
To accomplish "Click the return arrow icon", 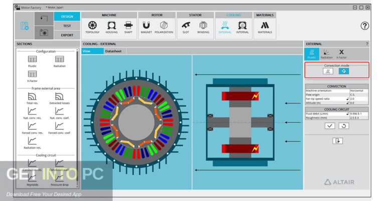I will click(x=44, y=18).
